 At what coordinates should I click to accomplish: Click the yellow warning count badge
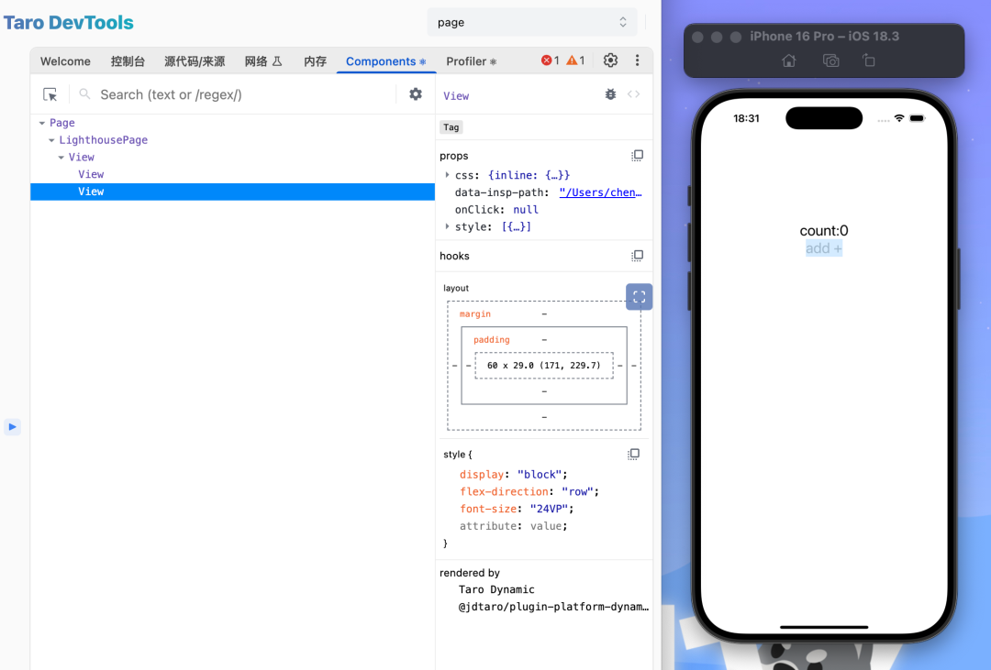click(575, 60)
